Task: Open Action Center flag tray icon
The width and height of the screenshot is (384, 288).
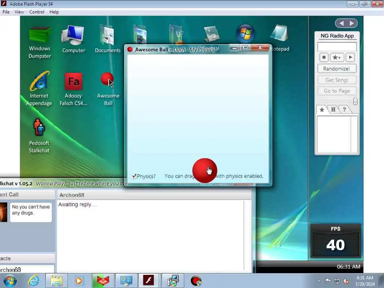Action: point(328,280)
